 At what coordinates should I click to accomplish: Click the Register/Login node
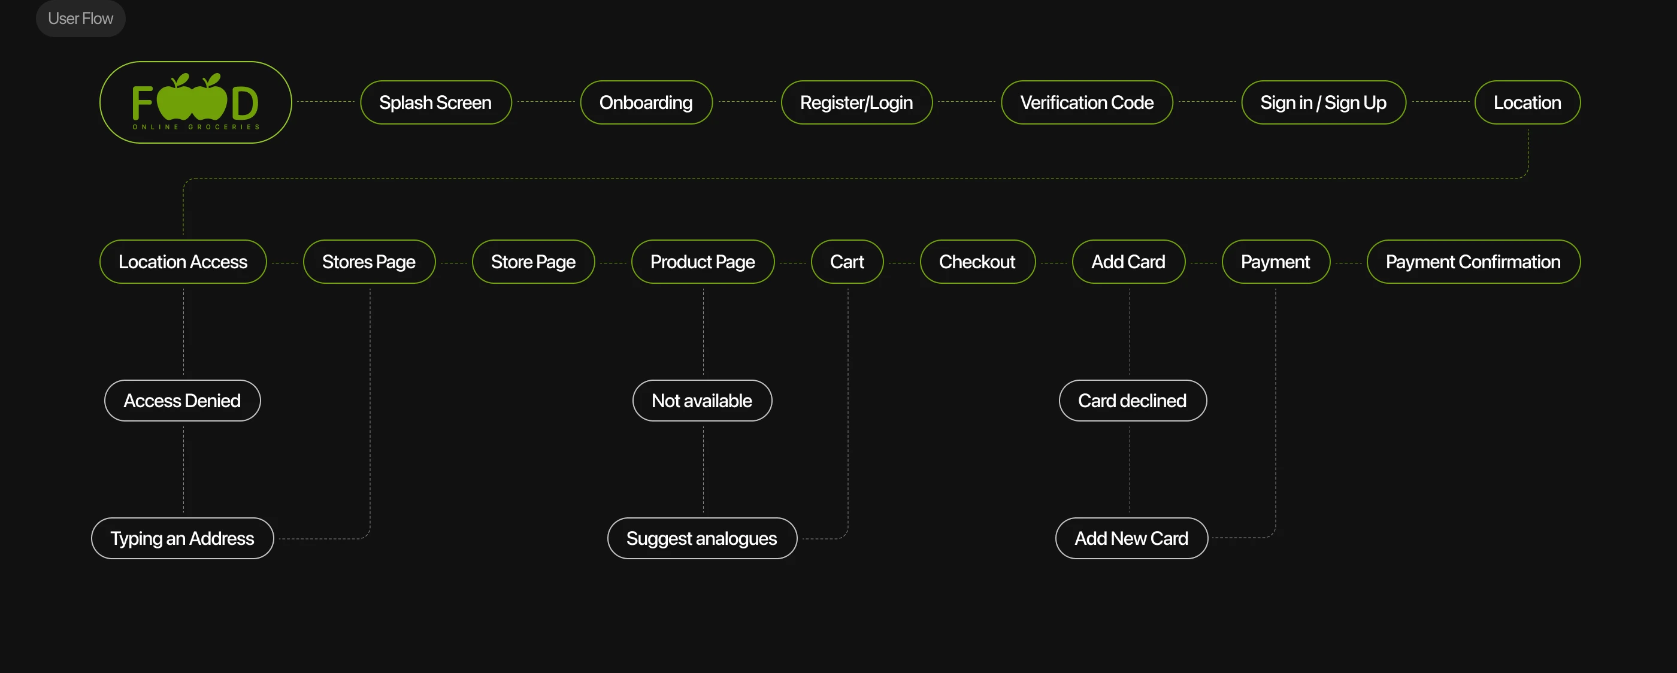click(856, 102)
